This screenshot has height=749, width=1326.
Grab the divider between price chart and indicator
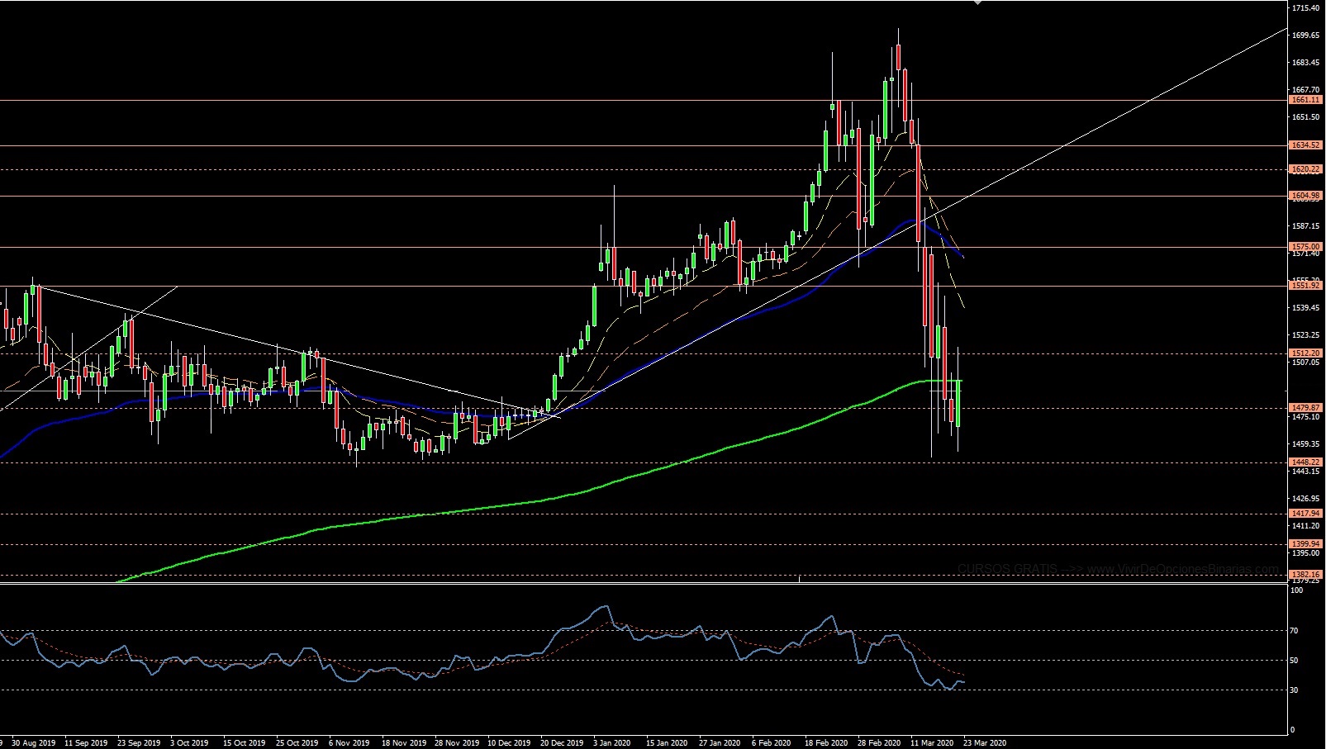644,584
